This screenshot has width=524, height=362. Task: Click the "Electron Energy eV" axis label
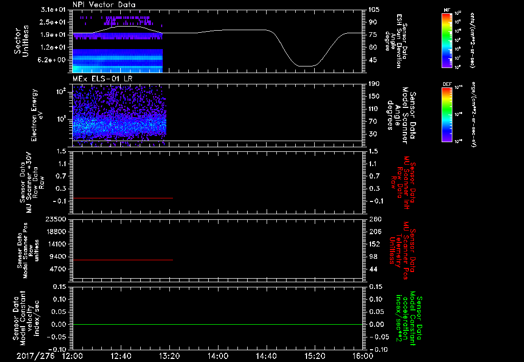37,115
